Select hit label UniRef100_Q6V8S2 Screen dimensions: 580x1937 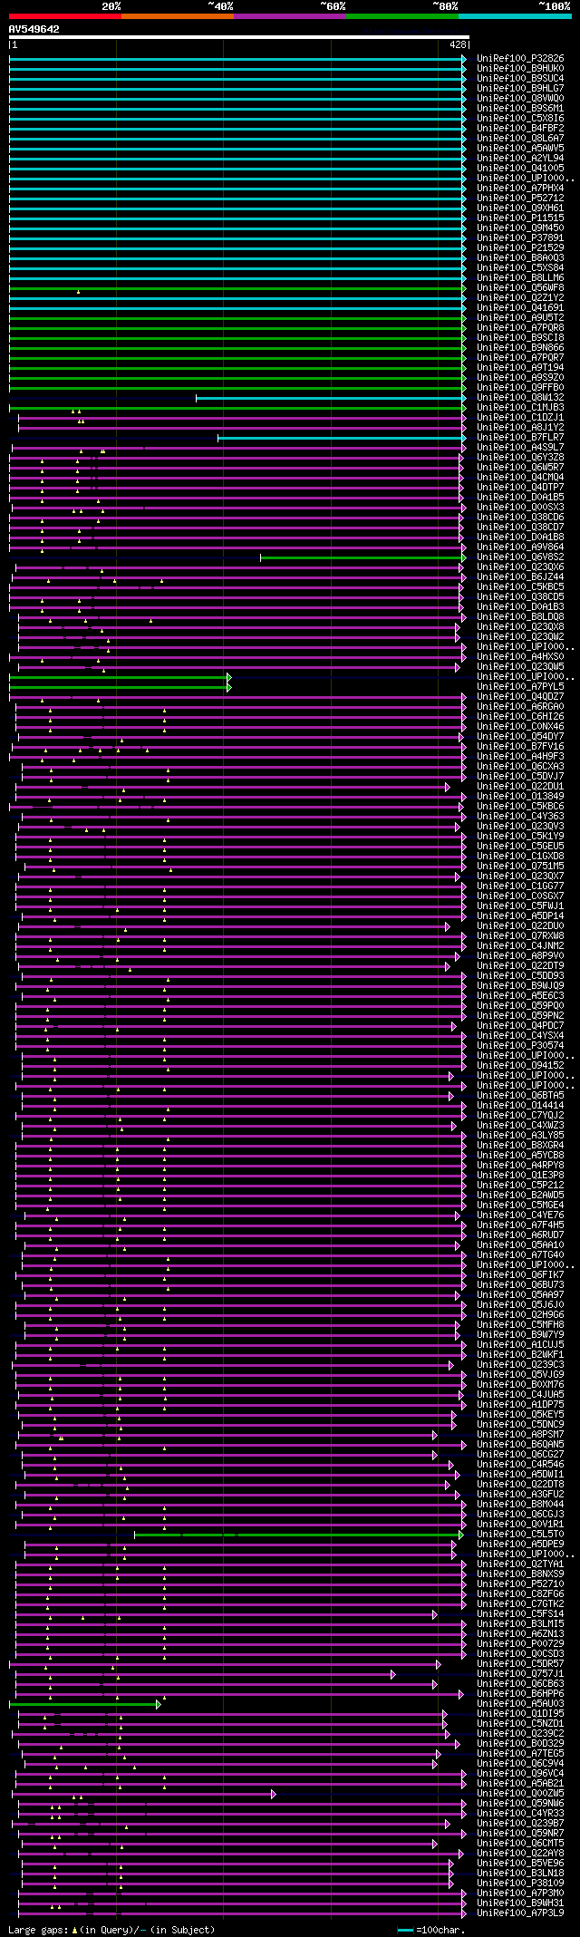tap(520, 557)
